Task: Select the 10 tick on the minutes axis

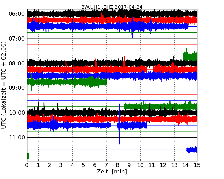Action: pyautogui.click(x=140, y=165)
